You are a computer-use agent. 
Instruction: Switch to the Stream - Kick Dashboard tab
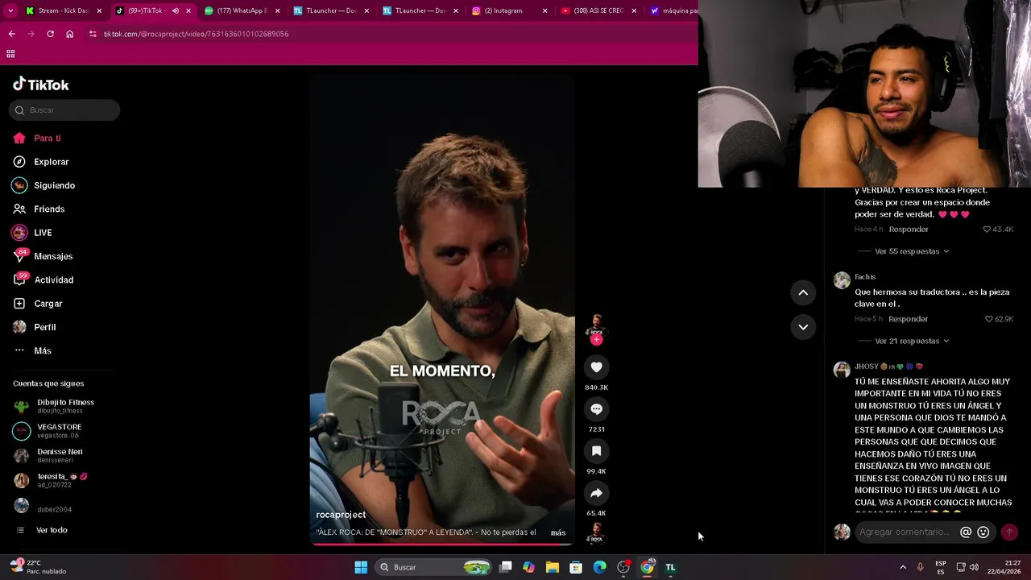tap(64, 10)
